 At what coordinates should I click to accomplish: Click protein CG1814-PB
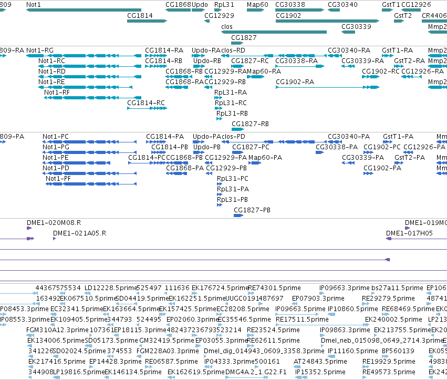click(x=159, y=152)
